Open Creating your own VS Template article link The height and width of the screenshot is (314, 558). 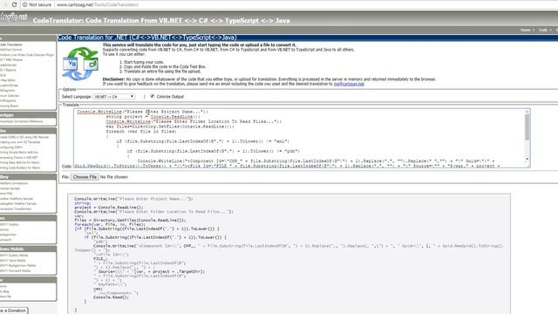point(20,142)
